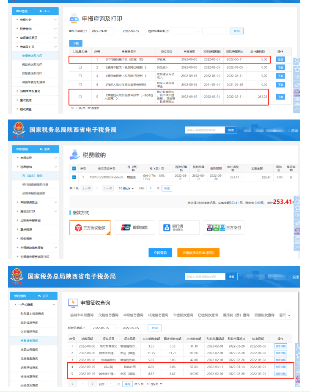Tick the checkbox for 残疾人就业保障金 row

[80, 85]
